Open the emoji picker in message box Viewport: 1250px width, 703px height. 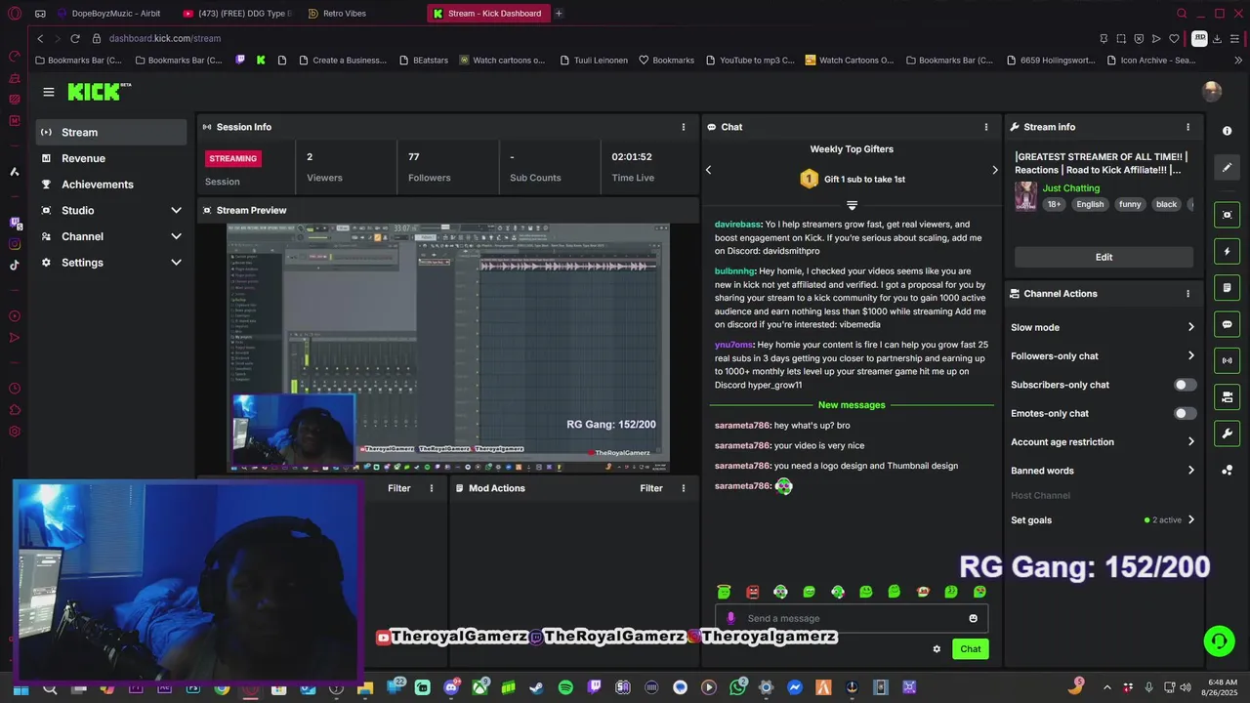click(973, 618)
